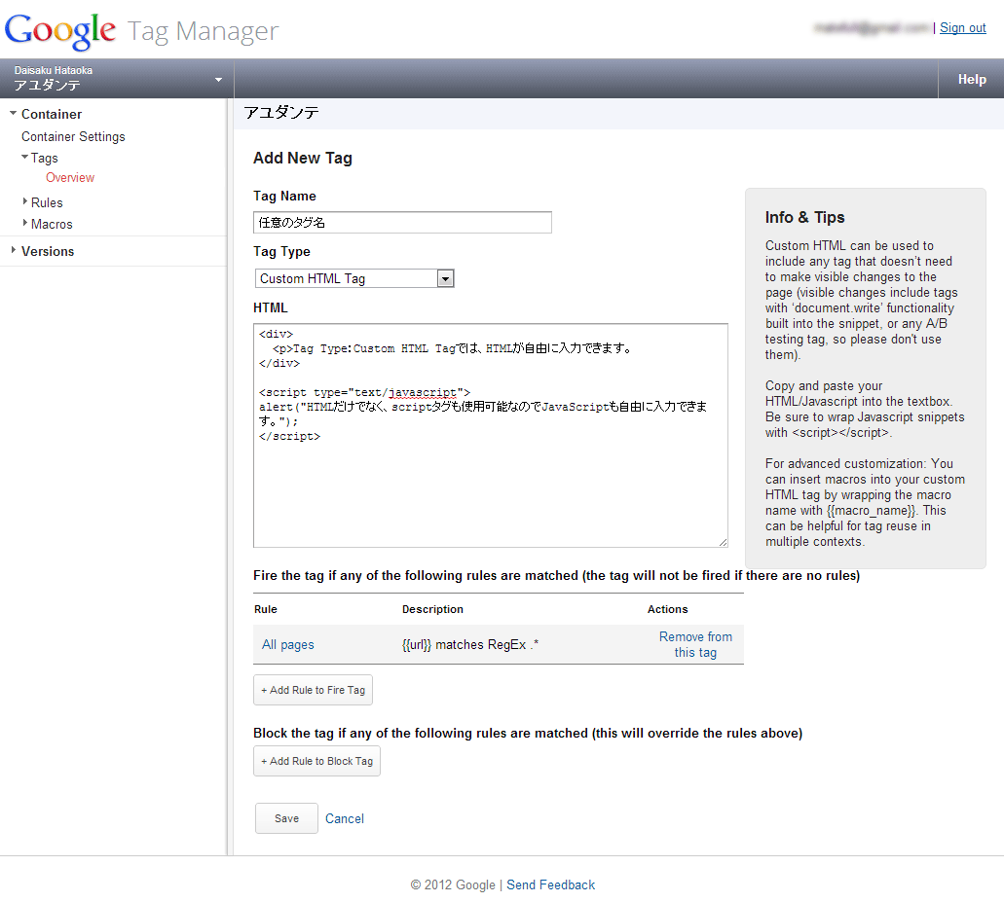Open the Tag Type dropdown
Image resolution: width=1004 pixels, height=902 pixels.
coord(445,279)
